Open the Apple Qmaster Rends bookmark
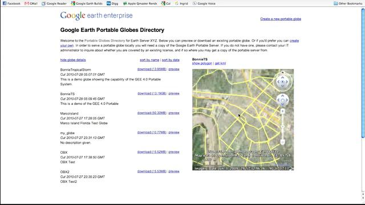This screenshot has height=205, width=365. point(140,3)
